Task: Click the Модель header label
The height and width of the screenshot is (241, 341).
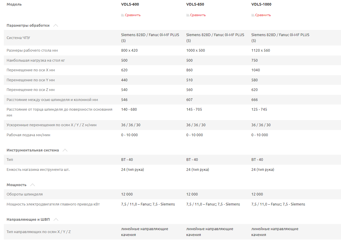Action: tap(14, 4)
